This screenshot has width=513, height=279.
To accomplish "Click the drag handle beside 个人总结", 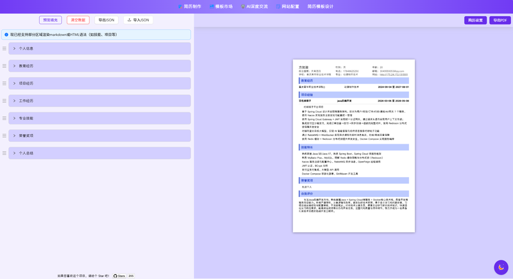I will click(x=4, y=153).
